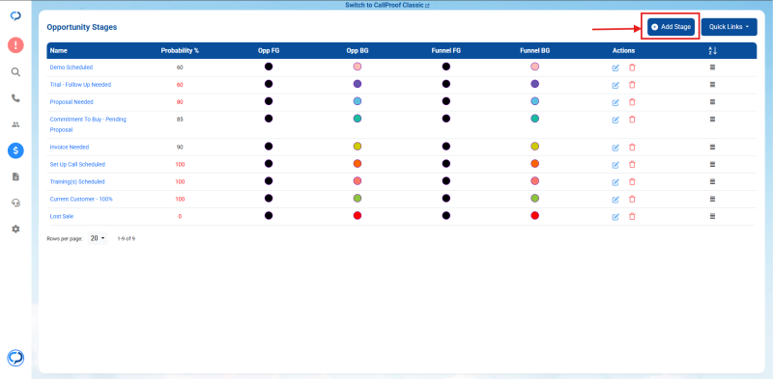Viewport: 773px width, 379px height.
Task: Open the Rows per page selector
Action: click(x=98, y=238)
